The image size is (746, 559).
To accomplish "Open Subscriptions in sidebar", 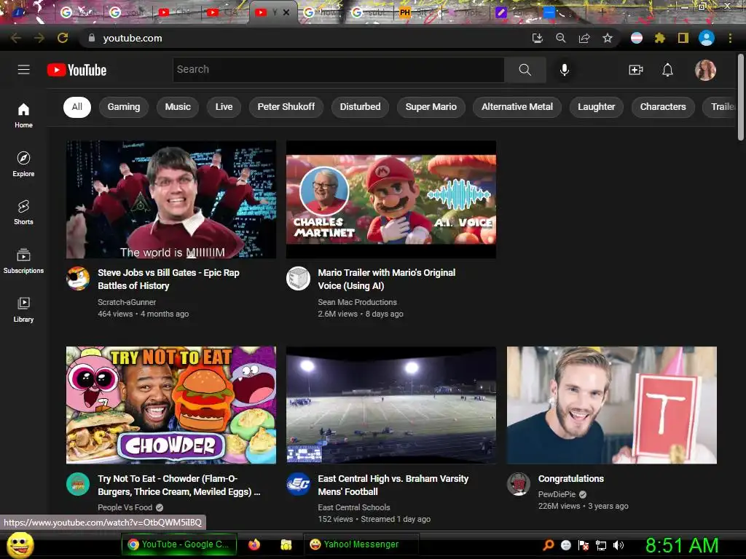I will pos(23,261).
